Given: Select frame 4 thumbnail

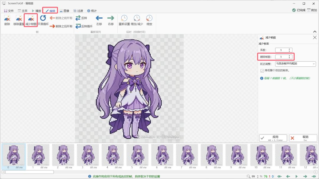Looking at the screenshot, I should point(113,157).
